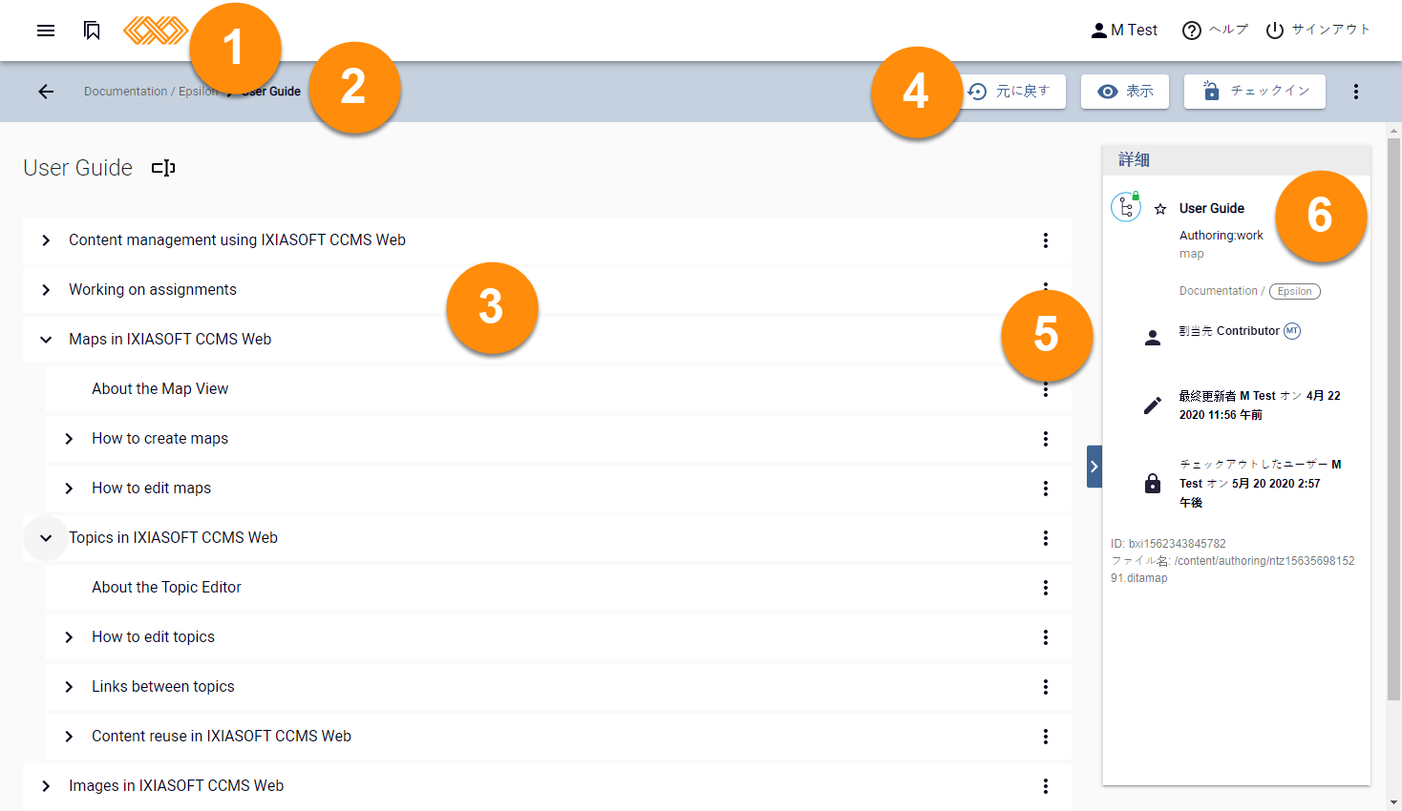Open options menu for Images in IXIASOFT row

click(1046, 786)
